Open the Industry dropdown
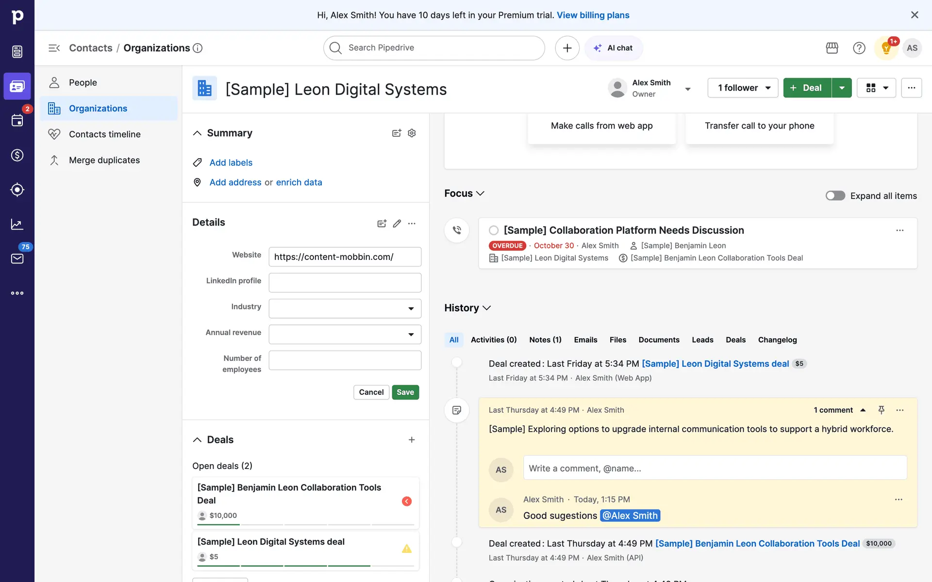The height and width of the screenshot is (582, 932). [x=345, y=308]
